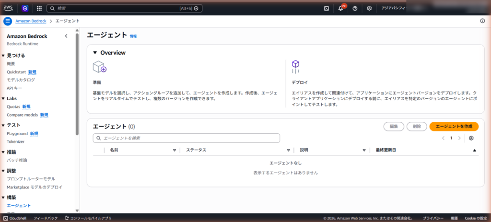The width and height of the screenshot is (491, 222).
Task: Click the info circle icon at right
Action: pos(482,21)
